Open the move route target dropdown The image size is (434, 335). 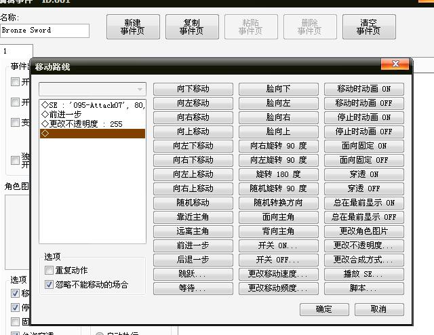[92, 89]
